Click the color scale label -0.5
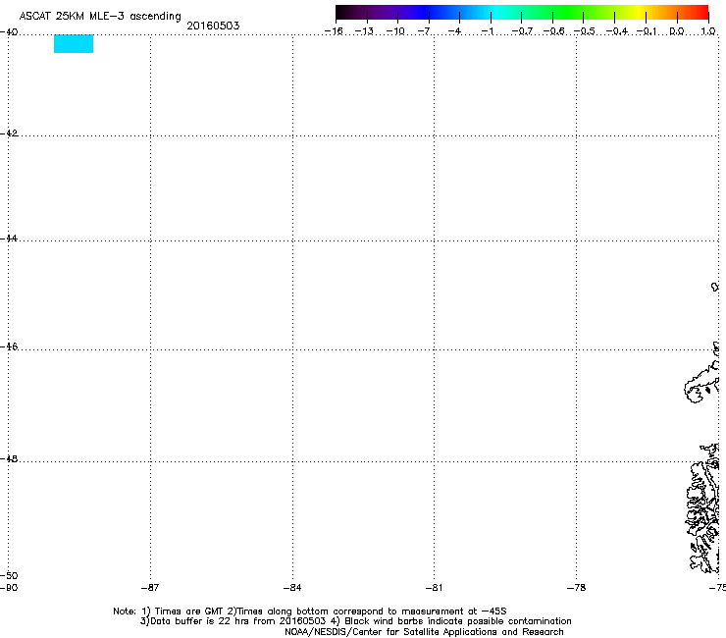The width and height of the screenshot is (726, 638). [585, 31]
